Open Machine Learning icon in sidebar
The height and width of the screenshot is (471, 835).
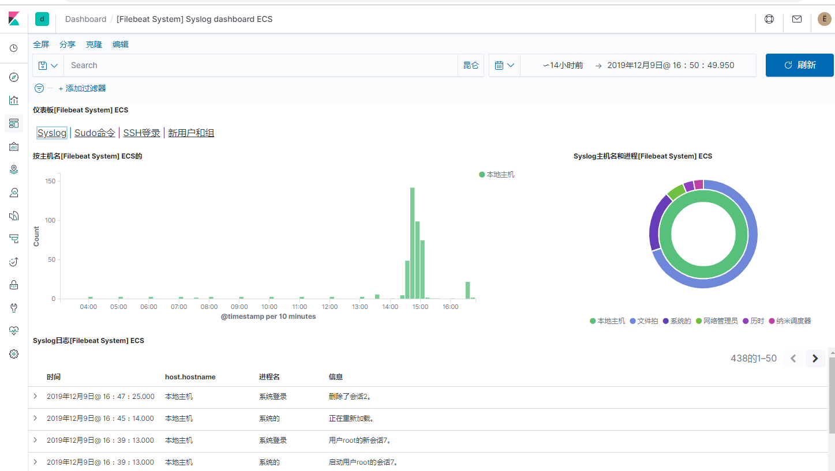click(x=14, y=193)
